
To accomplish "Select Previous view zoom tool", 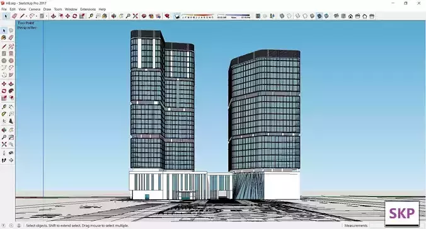I will coord(11,144).
